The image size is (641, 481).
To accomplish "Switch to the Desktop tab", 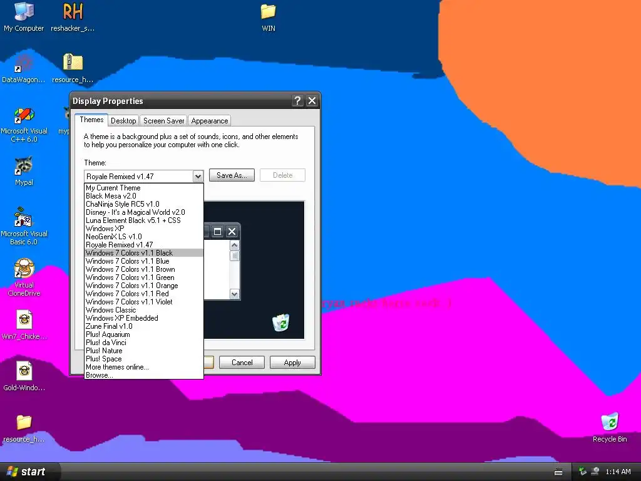I will pos(123,121).
